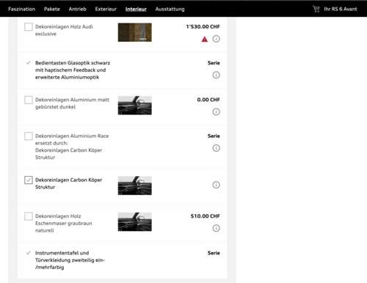Open the Holz Audi exclusive wood thumbnail
Image resolution: width=367 pixels, height=283 pixels.
tap(135, 32)
